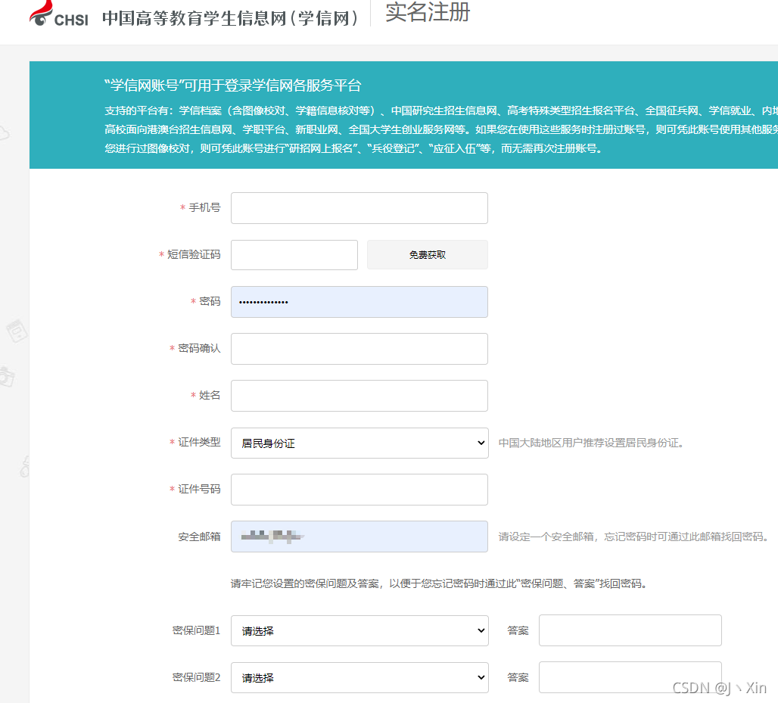The width and height of the screenshot is (778, 703).
Task: Click the 答案 field for 密保问题2
Action: tap(630, 677)
